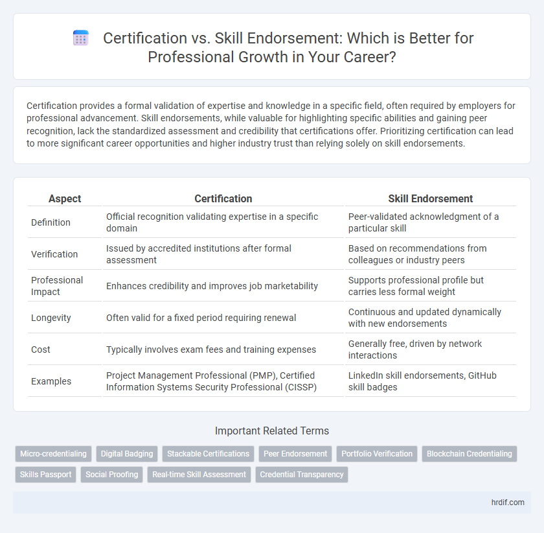The height and width of the screenshot is (533, 544).
Task: Click the Important Related Terms heading
Action: 271,431
